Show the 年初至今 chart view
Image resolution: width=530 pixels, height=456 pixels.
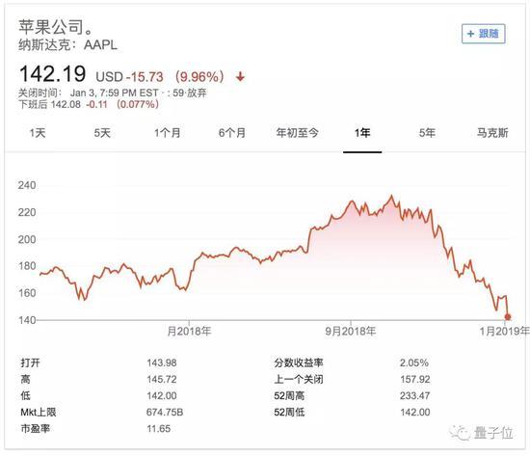[297, 133]
